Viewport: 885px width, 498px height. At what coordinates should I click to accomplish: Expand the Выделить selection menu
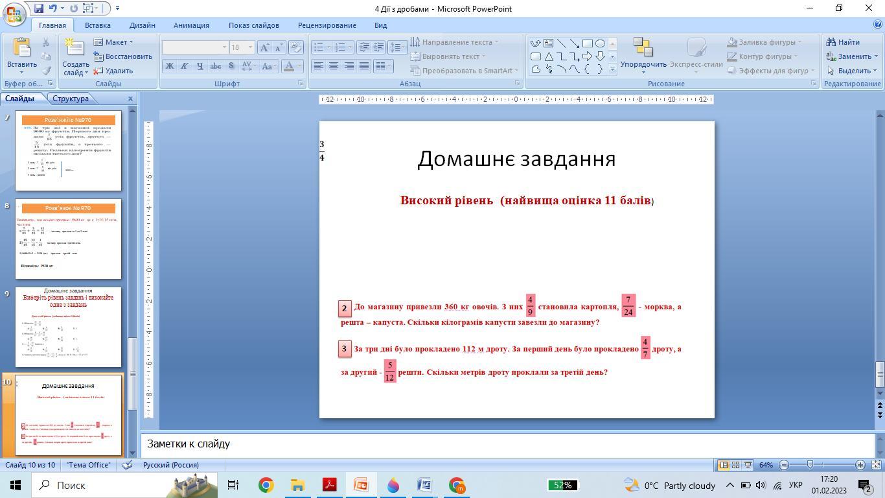point(853,71)
